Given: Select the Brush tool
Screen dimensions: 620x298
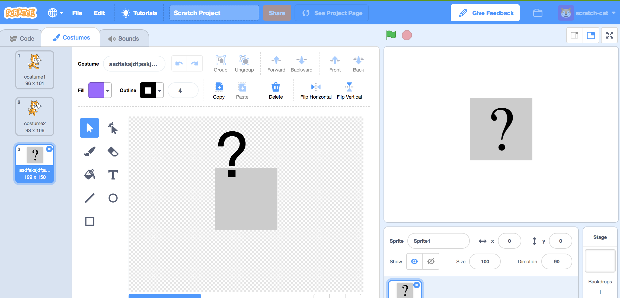Looking at the screenshot, I should tap(90, 151).
